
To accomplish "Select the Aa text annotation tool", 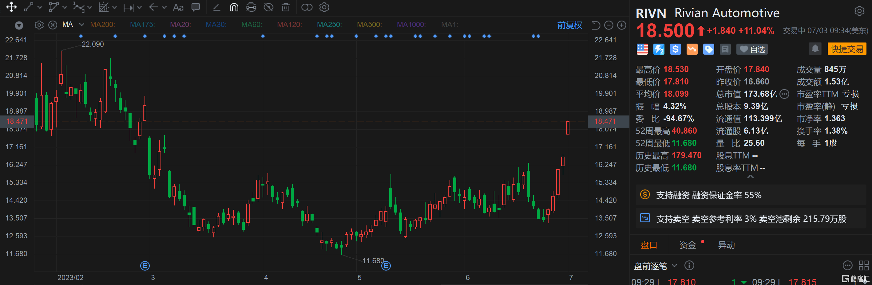I will 178,7.
